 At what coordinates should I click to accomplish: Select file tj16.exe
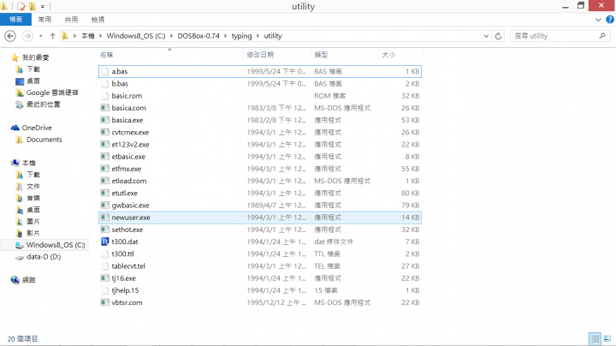260,278
